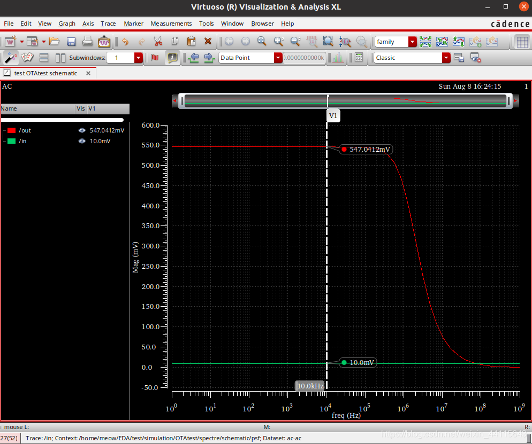Click the save workspace icon
Image resolution: width=532 pixels, height=444 pixels.
coord(459,58)
